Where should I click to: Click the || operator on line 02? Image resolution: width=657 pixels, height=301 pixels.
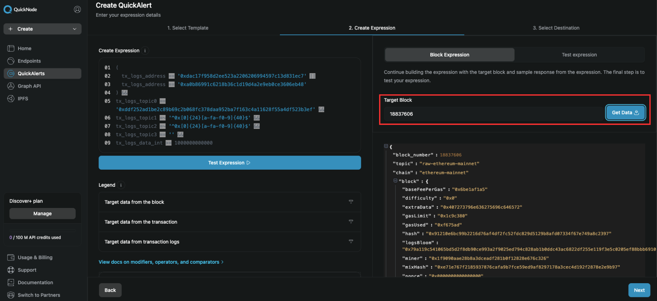pyautogui.click(x=312, y=76)
